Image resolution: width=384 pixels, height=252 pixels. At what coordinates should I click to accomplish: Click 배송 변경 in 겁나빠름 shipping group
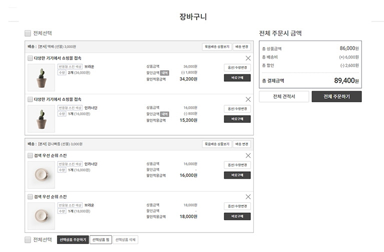click(x=241, y=144)
